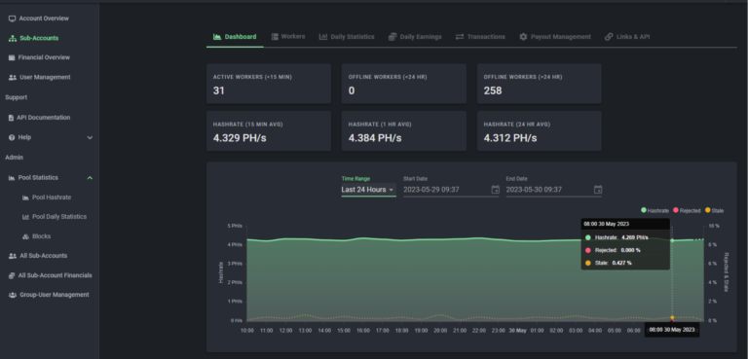Switch to the Workers tab
This screenshot has height=359, width=748.
click(x=288, y=37)
